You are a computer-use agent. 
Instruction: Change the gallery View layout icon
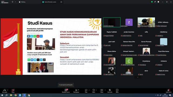(158, 2)
